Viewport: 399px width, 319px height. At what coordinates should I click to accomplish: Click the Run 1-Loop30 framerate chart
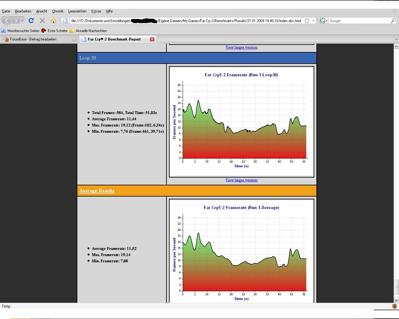241,122
